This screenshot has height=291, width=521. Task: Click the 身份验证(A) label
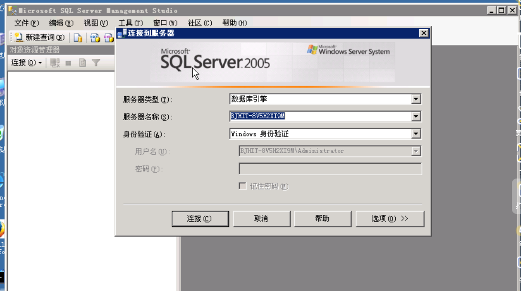coord(144,134)
